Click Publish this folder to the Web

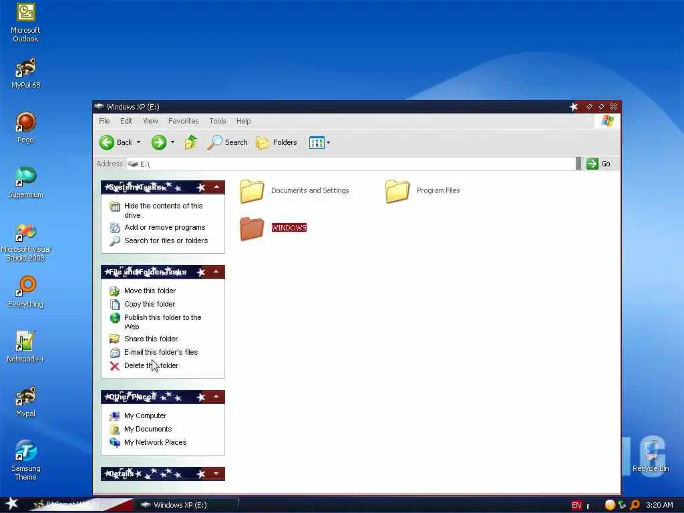162,322
